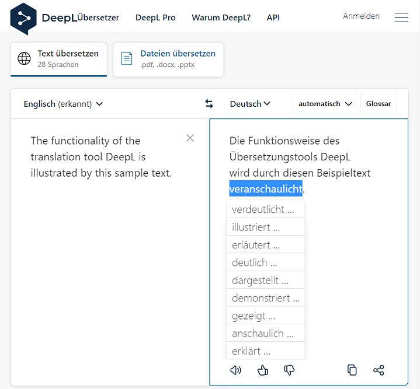
Task: Copy the translated text to clipboard
Action: 352,370
